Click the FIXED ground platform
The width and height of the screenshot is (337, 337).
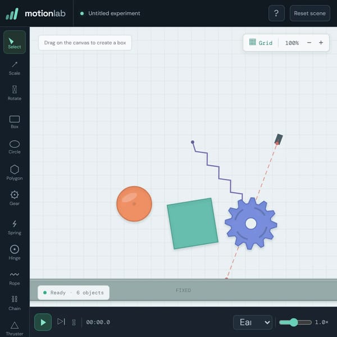183,290
